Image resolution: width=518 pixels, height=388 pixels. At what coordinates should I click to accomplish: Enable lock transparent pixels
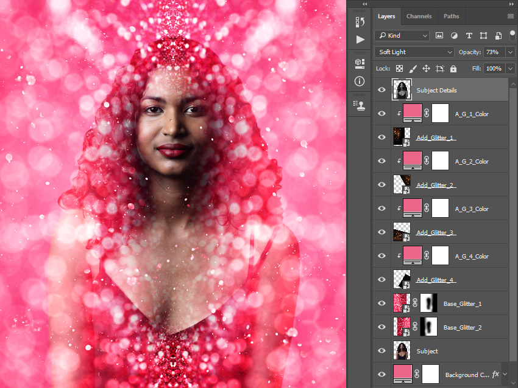click(x=400, y=69)
